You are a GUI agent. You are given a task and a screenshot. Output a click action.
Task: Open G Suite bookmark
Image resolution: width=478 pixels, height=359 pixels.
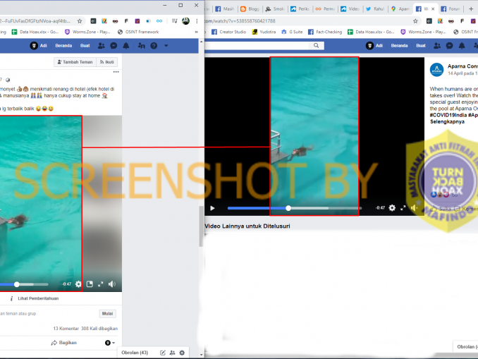[292, 32]
